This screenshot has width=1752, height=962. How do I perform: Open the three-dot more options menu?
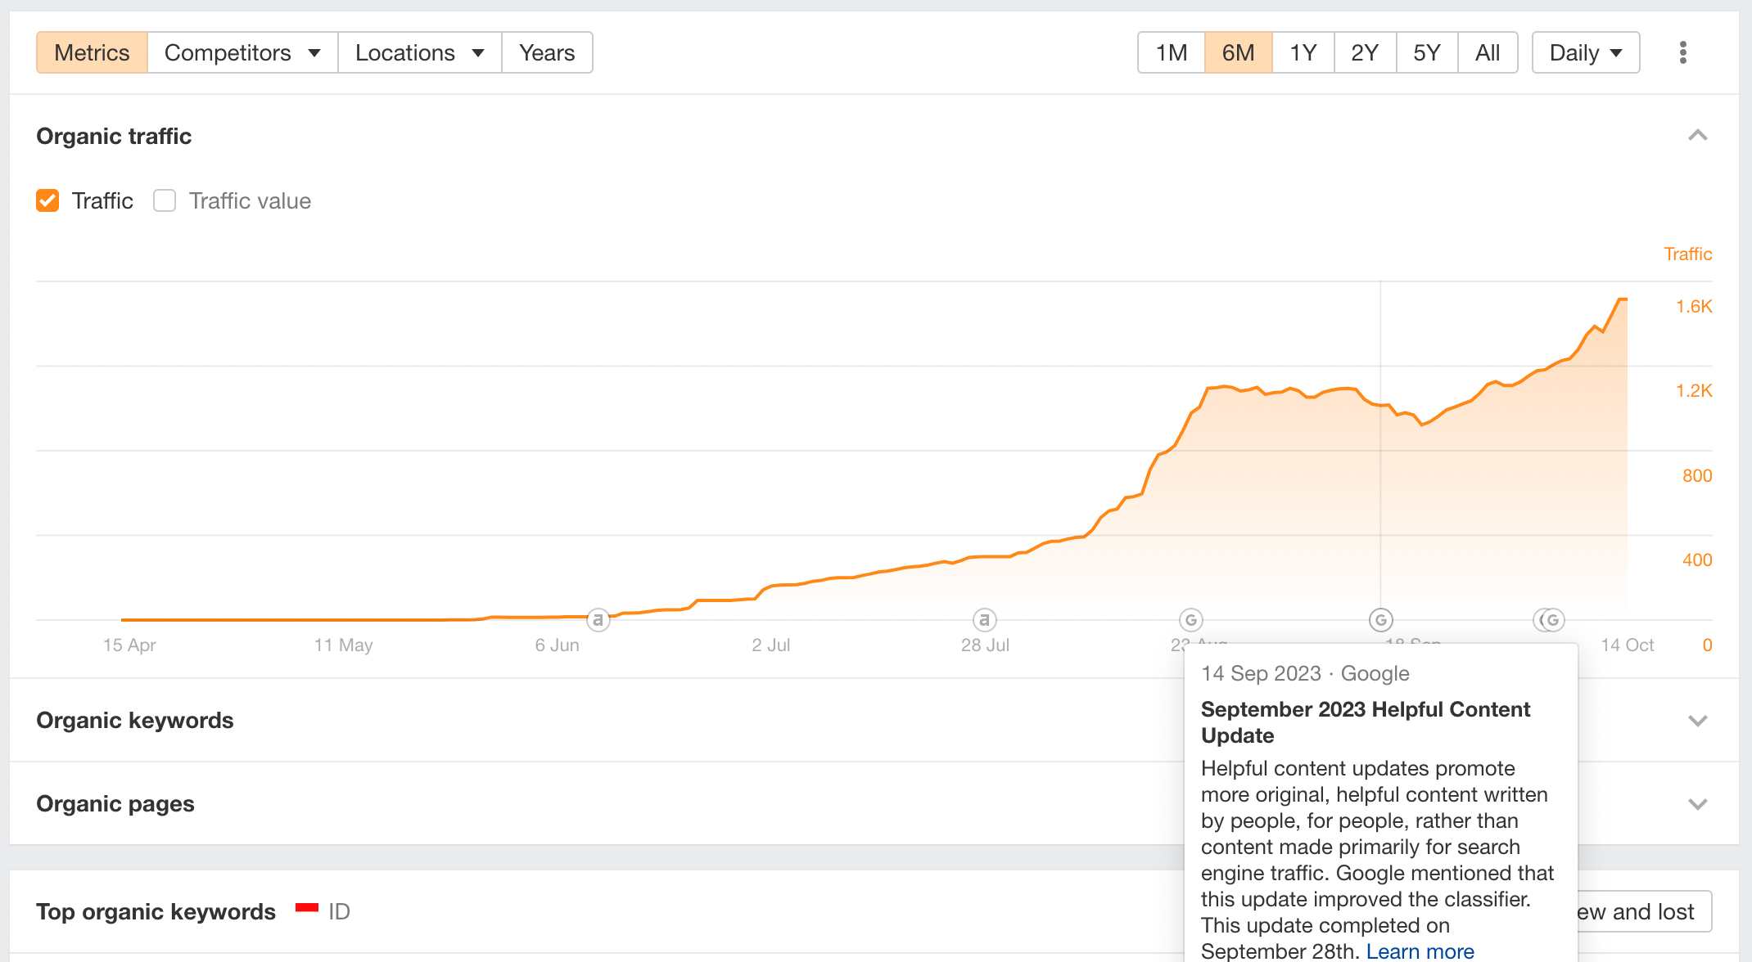(x=1682, y=52)
